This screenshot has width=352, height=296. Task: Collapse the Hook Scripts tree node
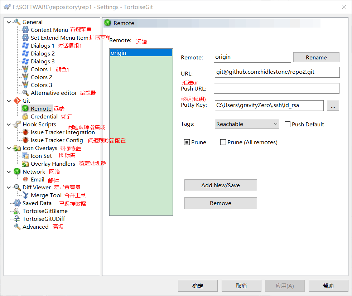tap(9, 124)
